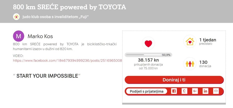Open Marko Kos purple avatar
233x108 pixels.
[18, 36]
